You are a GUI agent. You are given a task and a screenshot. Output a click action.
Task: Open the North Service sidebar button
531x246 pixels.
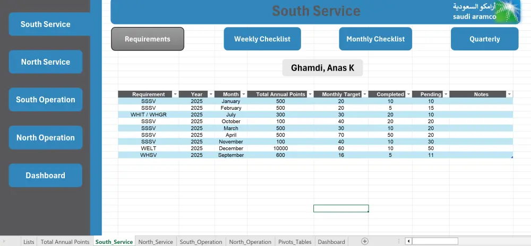coord(45,62)
